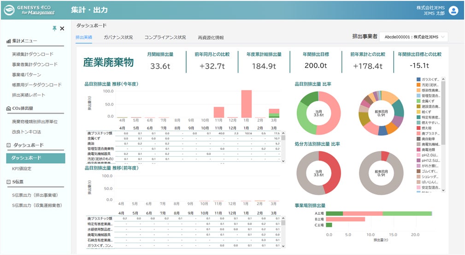
Task: Click the 前年累計との比較 +178.4t value
Action: click(368, 66)
